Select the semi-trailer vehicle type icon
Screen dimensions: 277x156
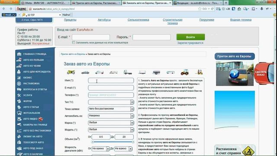coord(142,72)
